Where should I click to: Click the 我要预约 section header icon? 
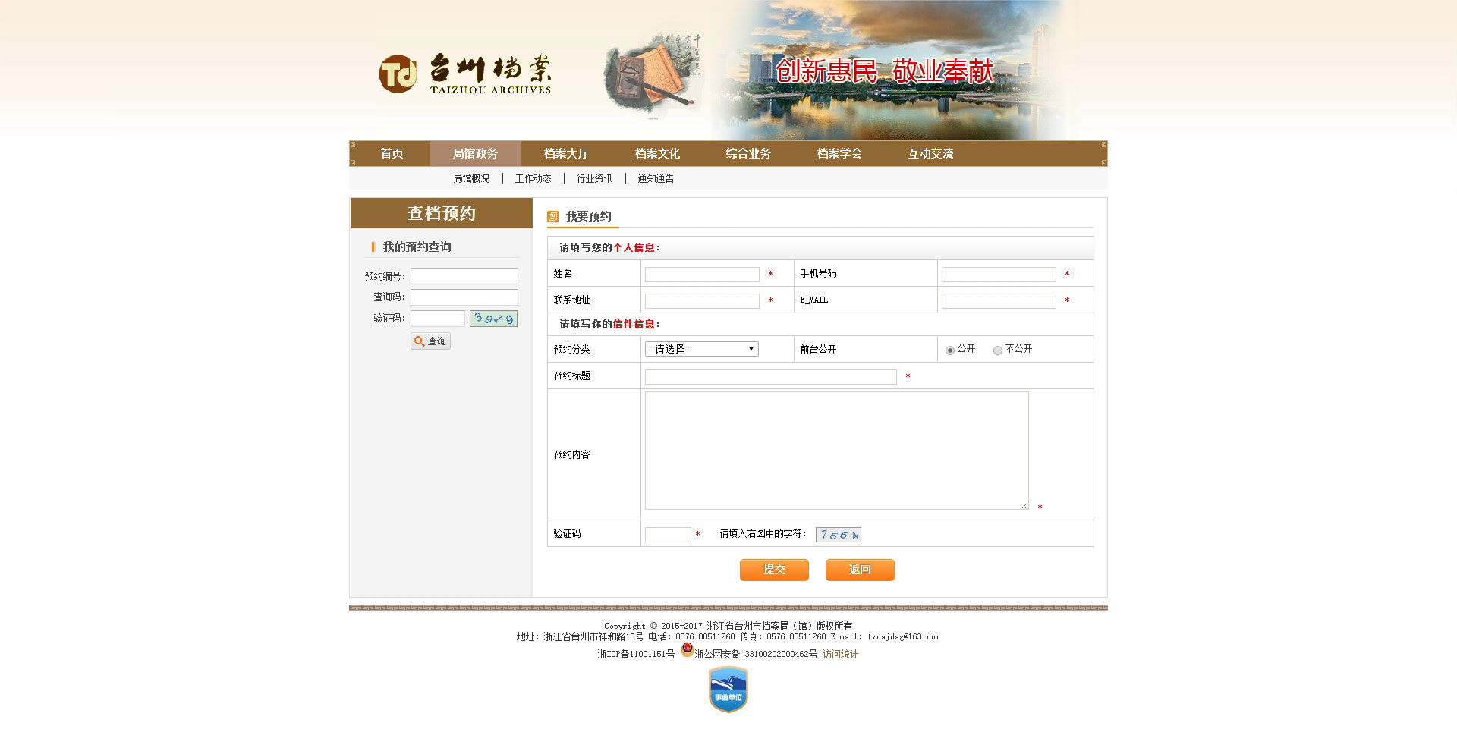pyautogui.click(x=552, y=217)
